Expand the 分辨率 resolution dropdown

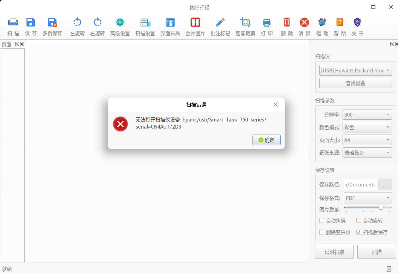367,114
